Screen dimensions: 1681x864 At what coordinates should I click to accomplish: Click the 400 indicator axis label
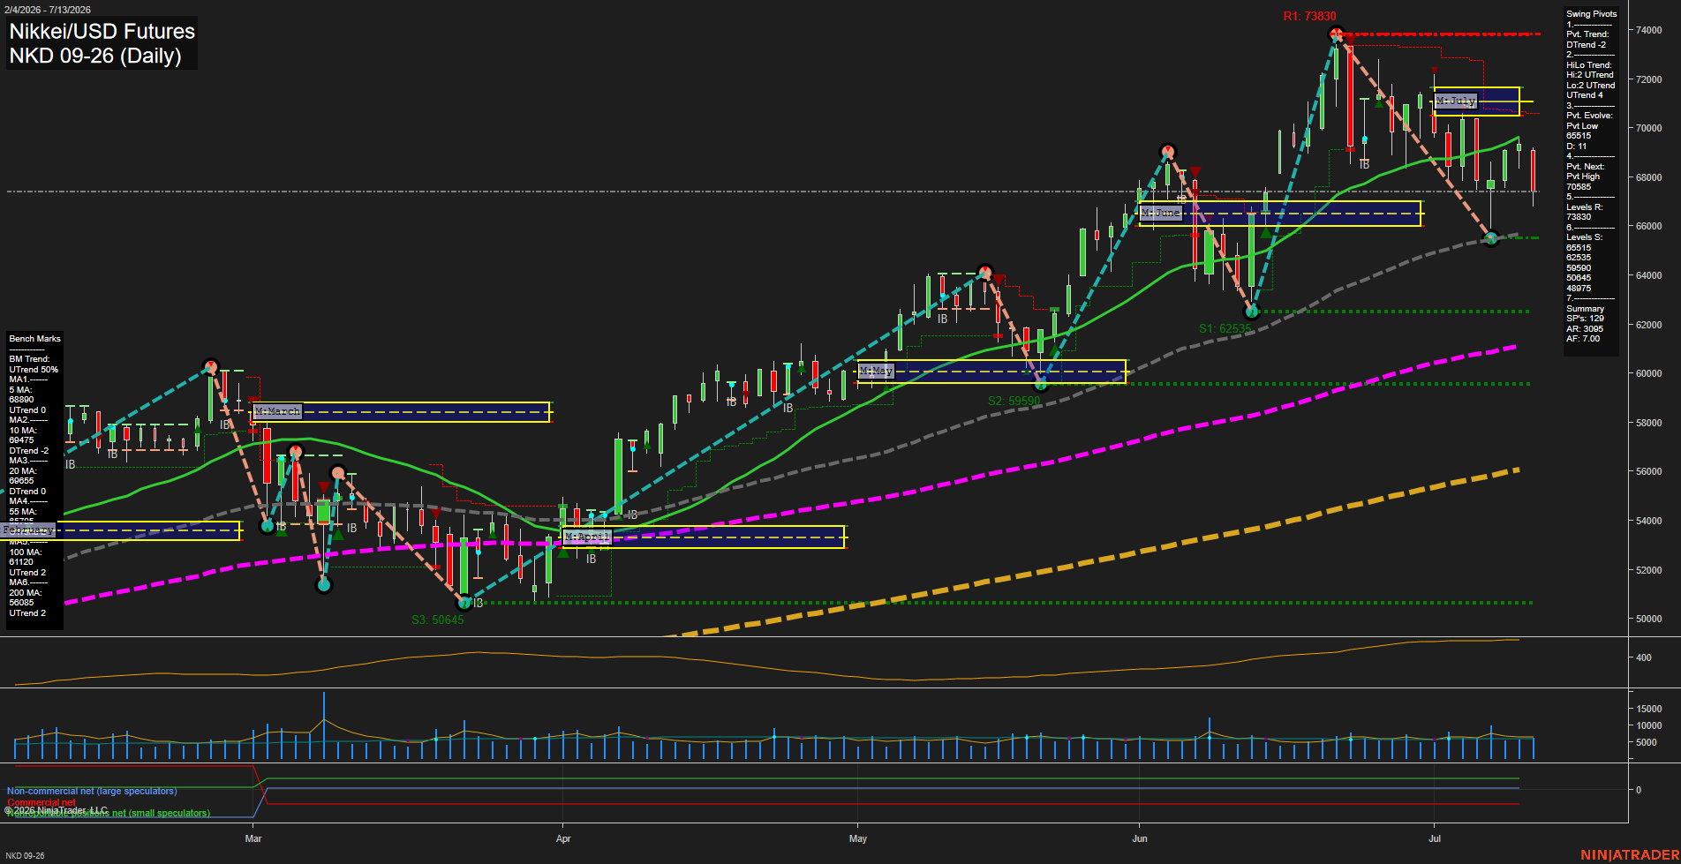pyautogui.click(x=1644, y=657)
